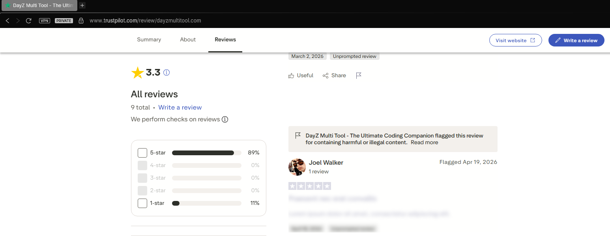Open Joel Walker's profile picture
The width and height of the screenshot is (610, 236).
coord(298,167)
